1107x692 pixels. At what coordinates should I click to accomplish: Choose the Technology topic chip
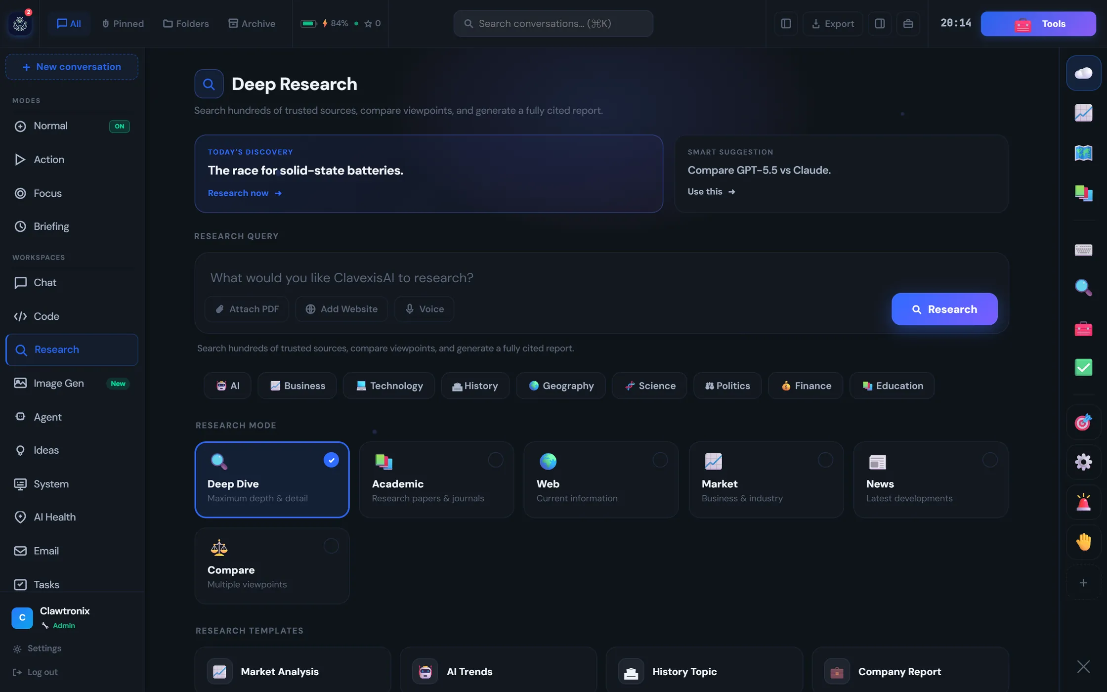(x=389, y=386)
